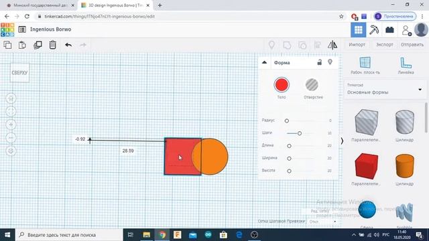Invite a collaborator with add-person icon
This screenshot has width=429, height=241.
406,30
